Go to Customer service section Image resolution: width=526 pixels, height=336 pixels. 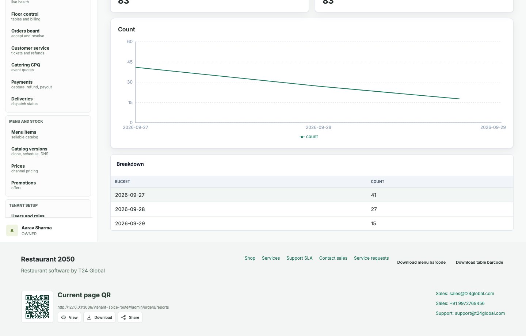click(48, 50)
